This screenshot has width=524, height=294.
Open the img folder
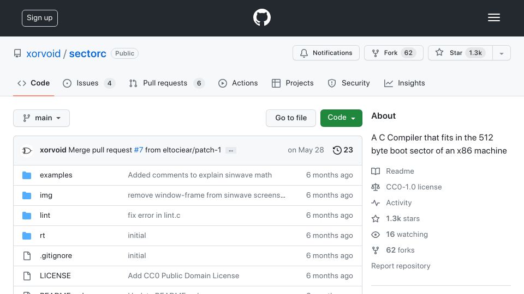coord(46,195)
